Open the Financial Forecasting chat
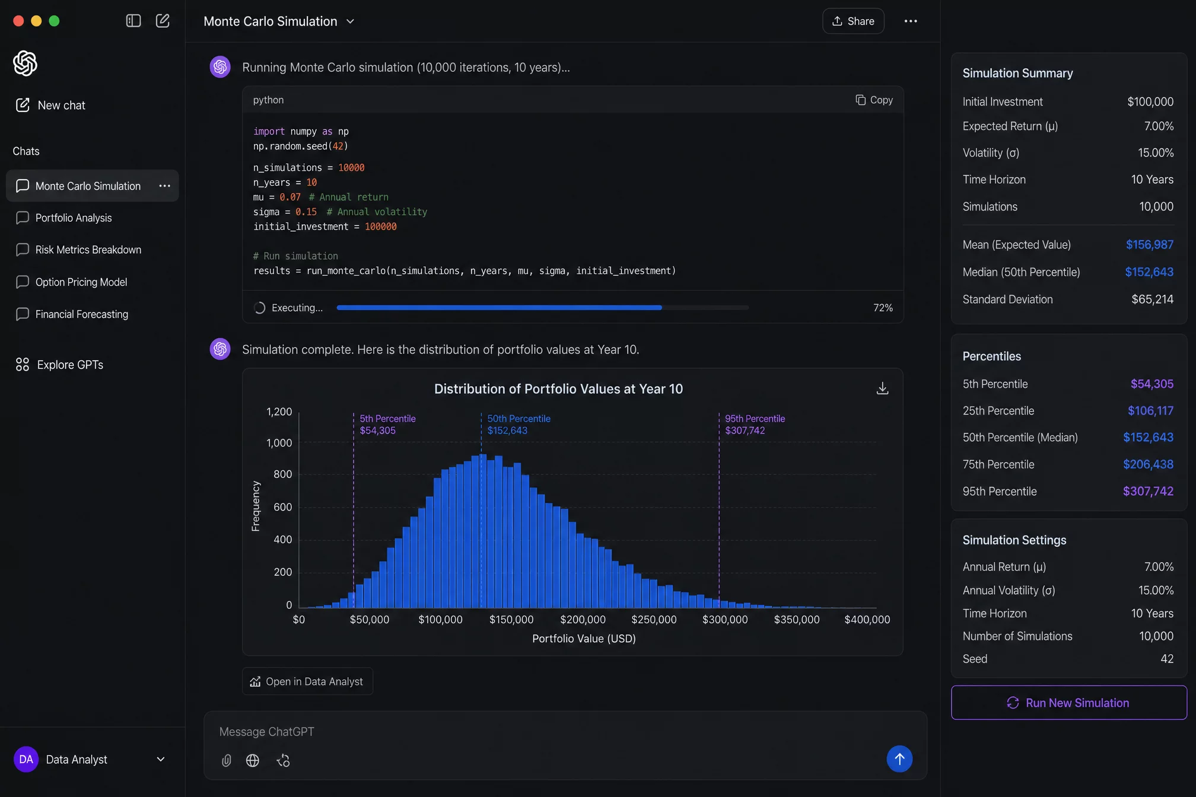1196x797 pixels. (92, 314)
